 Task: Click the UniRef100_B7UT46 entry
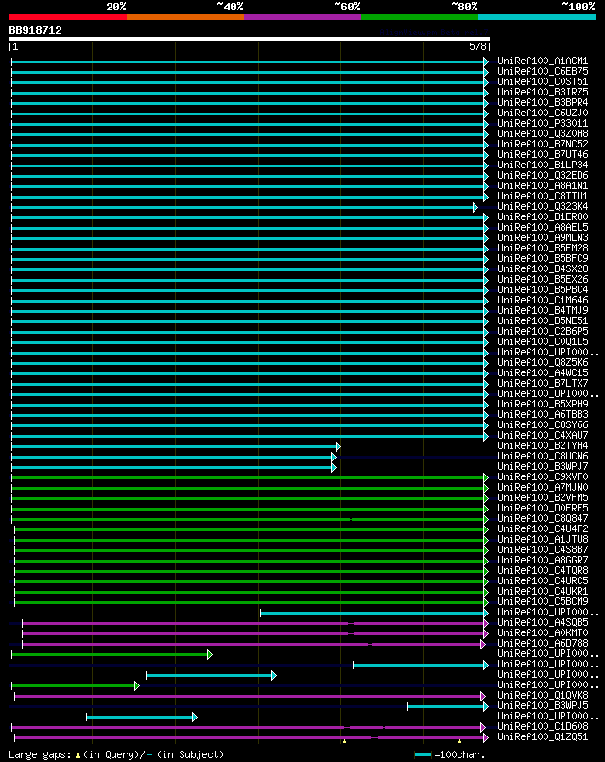543,154
